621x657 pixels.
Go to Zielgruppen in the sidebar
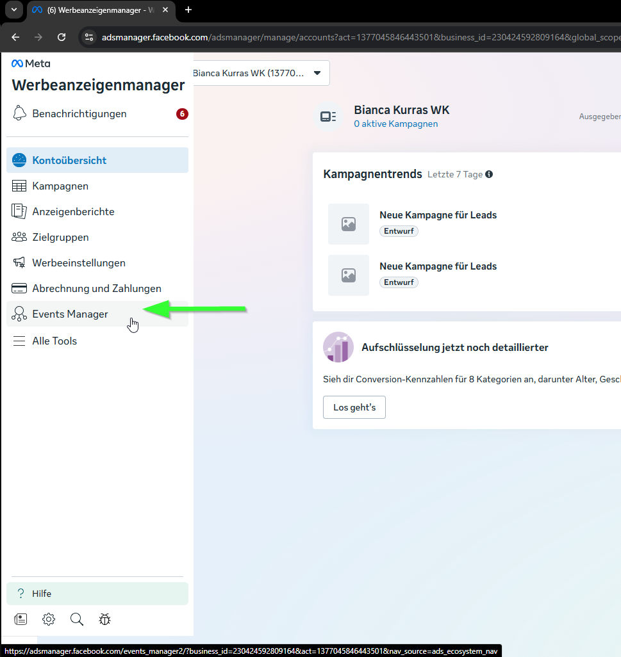tap(97, 237)
